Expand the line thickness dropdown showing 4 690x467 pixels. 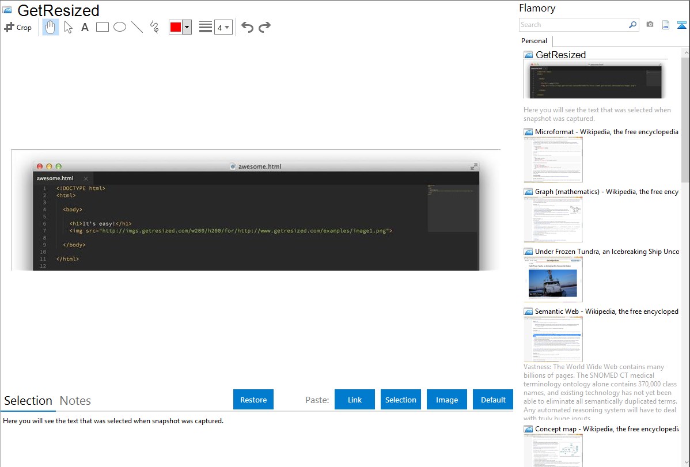coord(223,27)
